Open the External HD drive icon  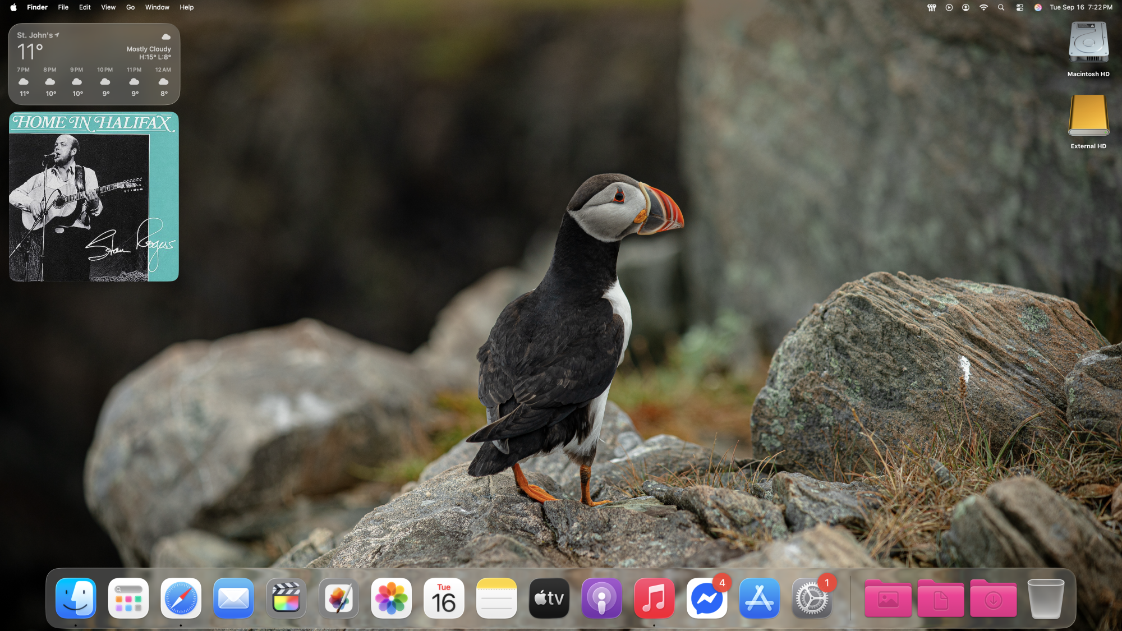click(1088, 116)
